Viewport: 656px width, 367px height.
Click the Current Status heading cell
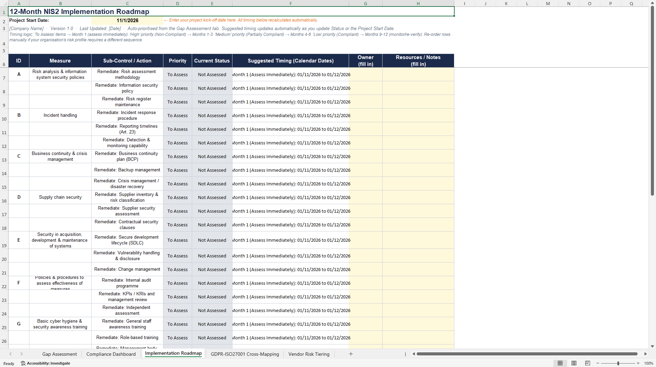(x=212, y=61)
